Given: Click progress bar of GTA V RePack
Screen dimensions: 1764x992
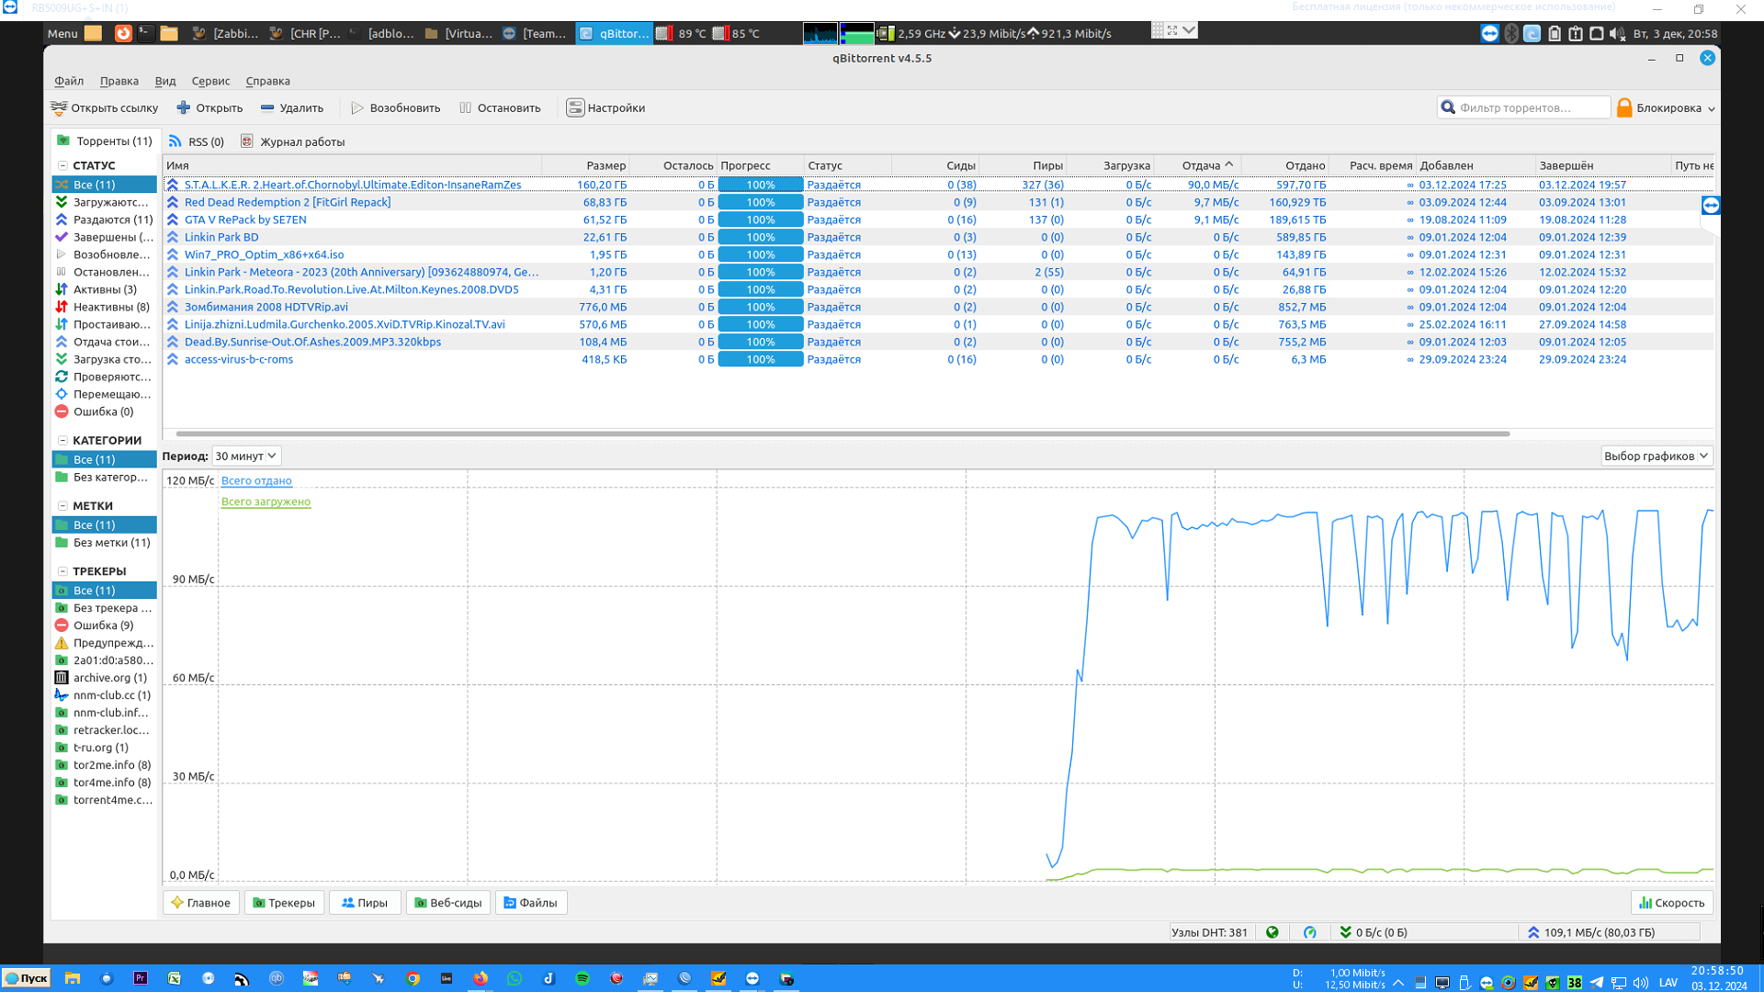Looking at the screenshot, I should (x=760, y=220).
